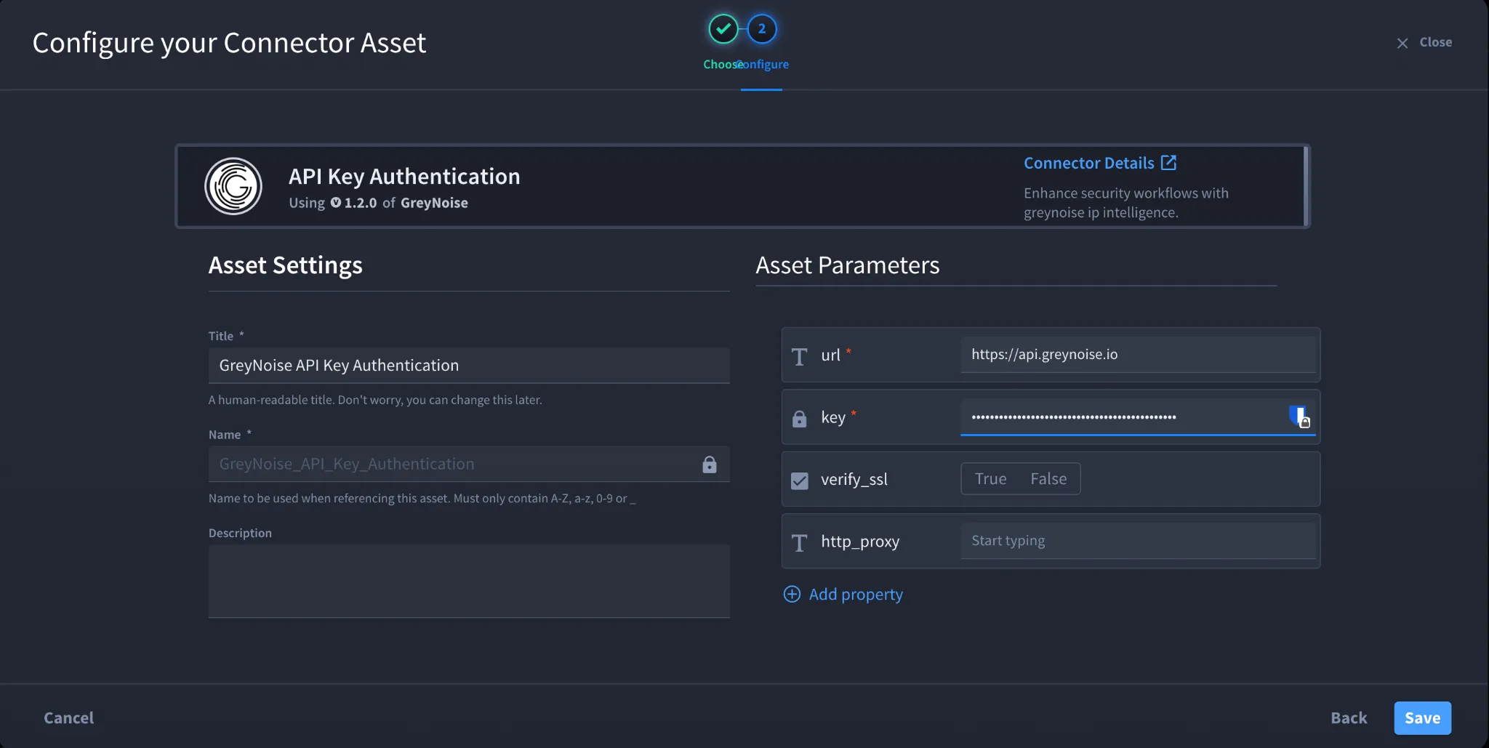Click the 'A human-readable title' hint text

point(375,400)
